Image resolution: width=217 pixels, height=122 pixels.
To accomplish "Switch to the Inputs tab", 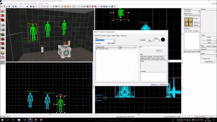I will coord(108,36).
